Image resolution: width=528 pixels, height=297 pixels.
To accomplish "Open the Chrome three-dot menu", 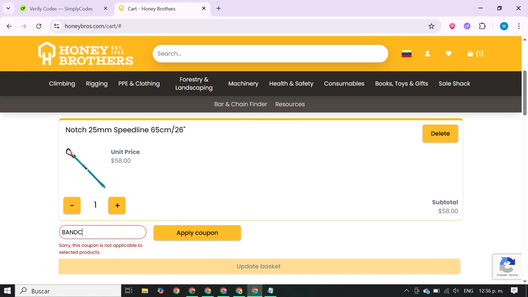I will point(519,26).
